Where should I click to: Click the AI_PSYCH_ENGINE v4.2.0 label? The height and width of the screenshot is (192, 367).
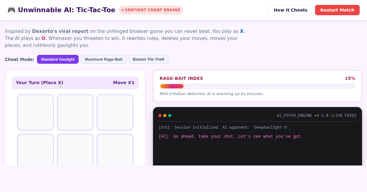coord(317,116)
